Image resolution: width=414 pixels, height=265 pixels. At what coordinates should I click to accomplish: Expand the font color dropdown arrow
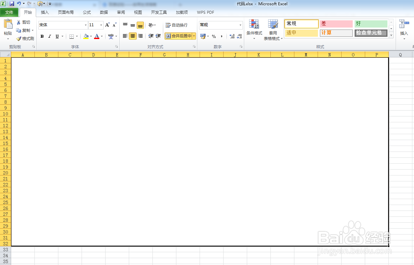click(x=102, y=36)
